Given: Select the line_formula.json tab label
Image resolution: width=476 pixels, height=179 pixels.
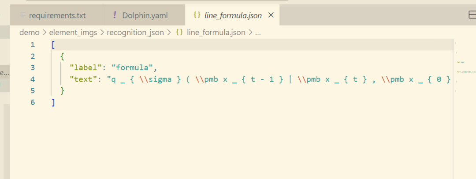Looking at the screenshot, I should tap(233, 15).
